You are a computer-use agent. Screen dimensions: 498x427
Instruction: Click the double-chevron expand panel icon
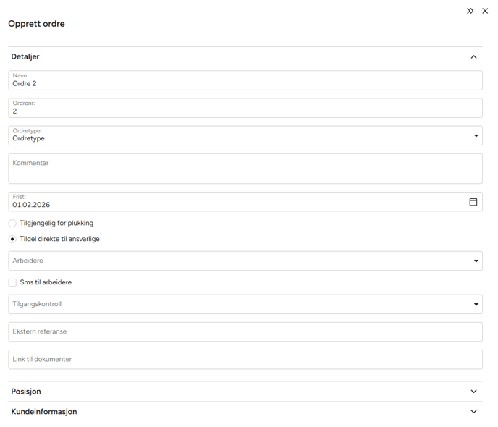point(470,11)
